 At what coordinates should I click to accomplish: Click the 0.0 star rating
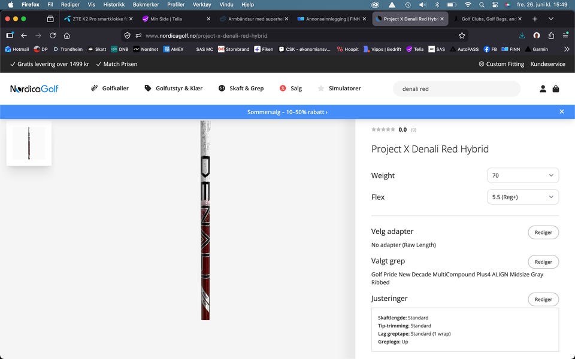click(x=394, y=130)
